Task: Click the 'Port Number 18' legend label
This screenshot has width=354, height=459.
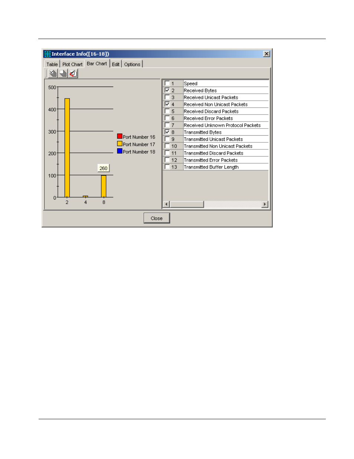Action: (139, 152)
